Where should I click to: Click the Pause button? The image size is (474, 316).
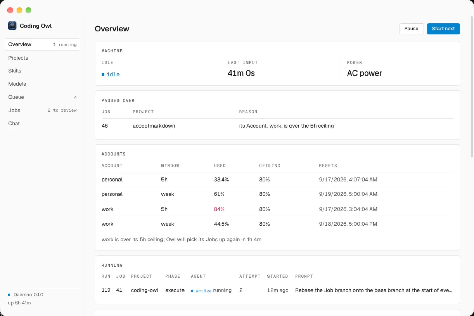coord(411,29)
